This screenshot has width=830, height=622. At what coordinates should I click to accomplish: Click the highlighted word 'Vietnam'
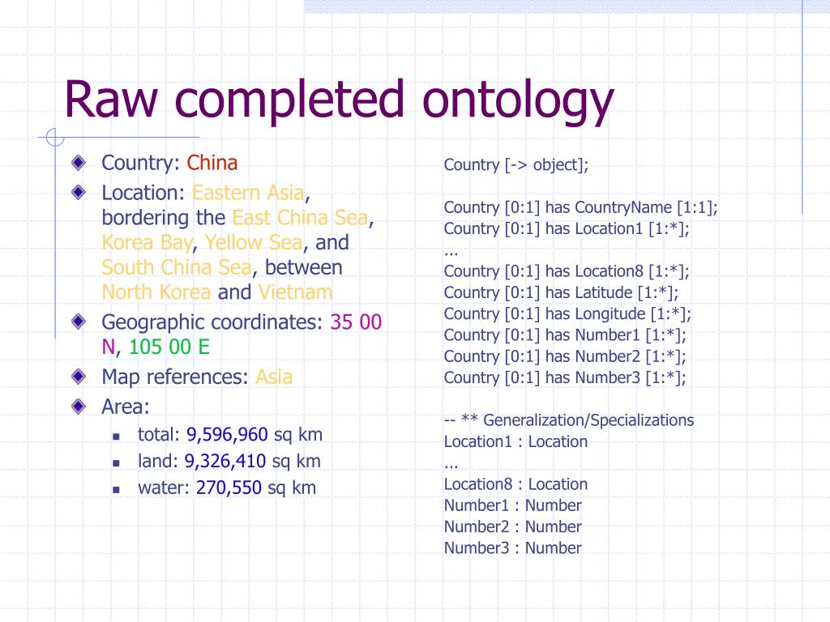295,292
